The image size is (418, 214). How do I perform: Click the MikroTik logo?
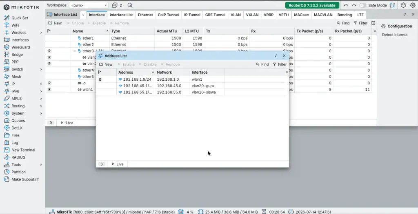[21, 7]
